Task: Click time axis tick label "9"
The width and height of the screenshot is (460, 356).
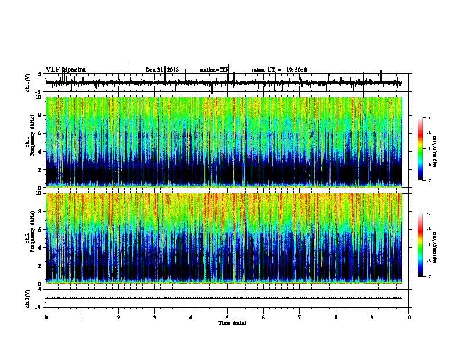Action: point(372,318)
